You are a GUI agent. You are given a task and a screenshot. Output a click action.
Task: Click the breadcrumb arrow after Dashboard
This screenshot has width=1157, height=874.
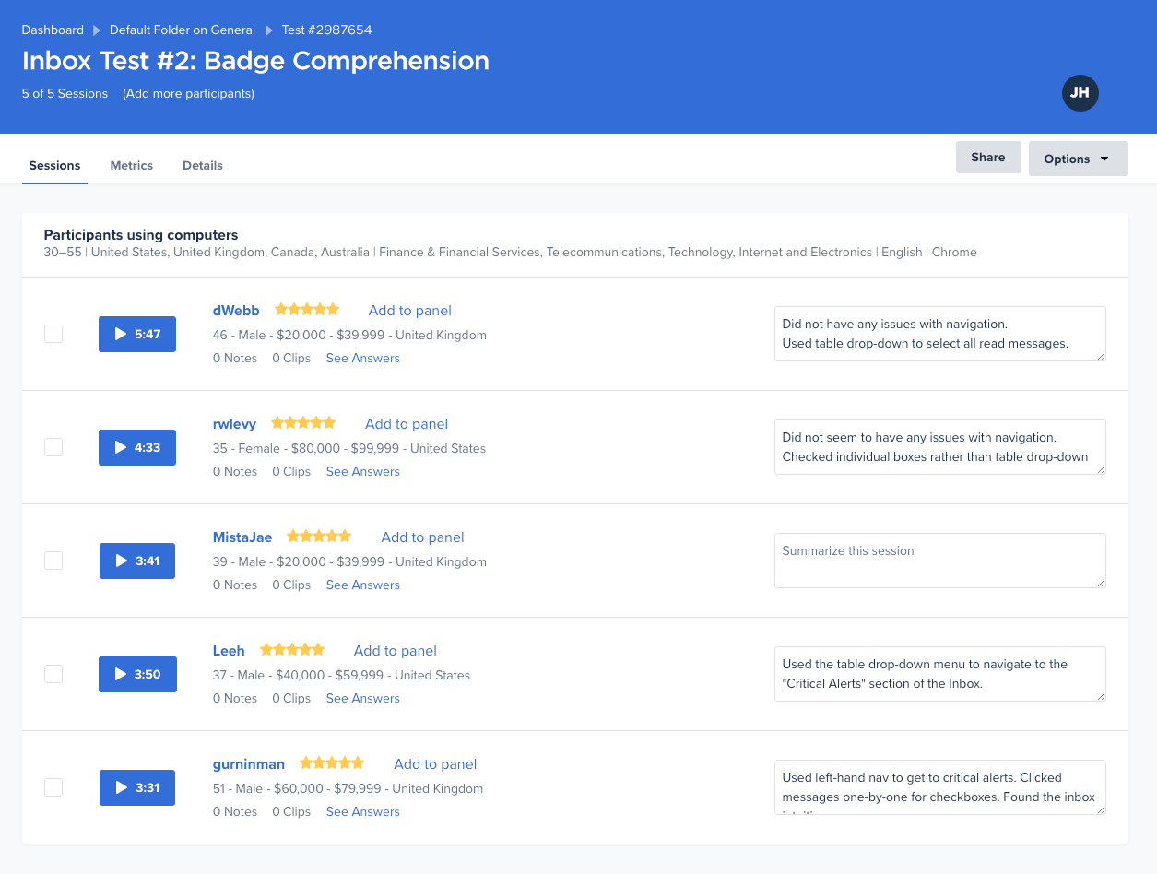pyautogui.click(x=97, y=30)
